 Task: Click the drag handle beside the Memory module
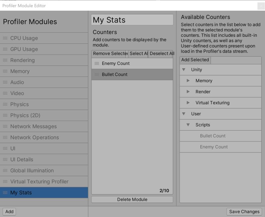pos(5,71)
